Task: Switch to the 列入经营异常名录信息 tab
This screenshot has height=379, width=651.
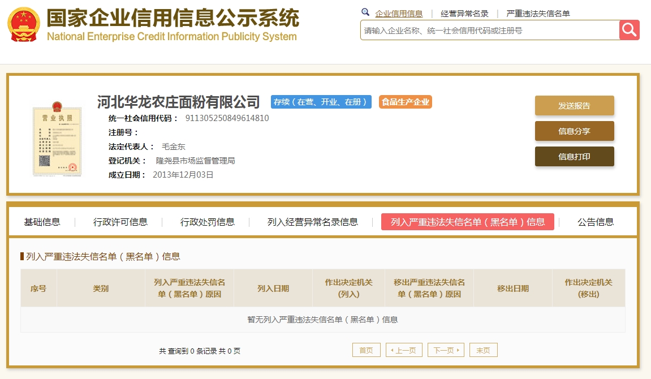Action: tap(313, 222)
